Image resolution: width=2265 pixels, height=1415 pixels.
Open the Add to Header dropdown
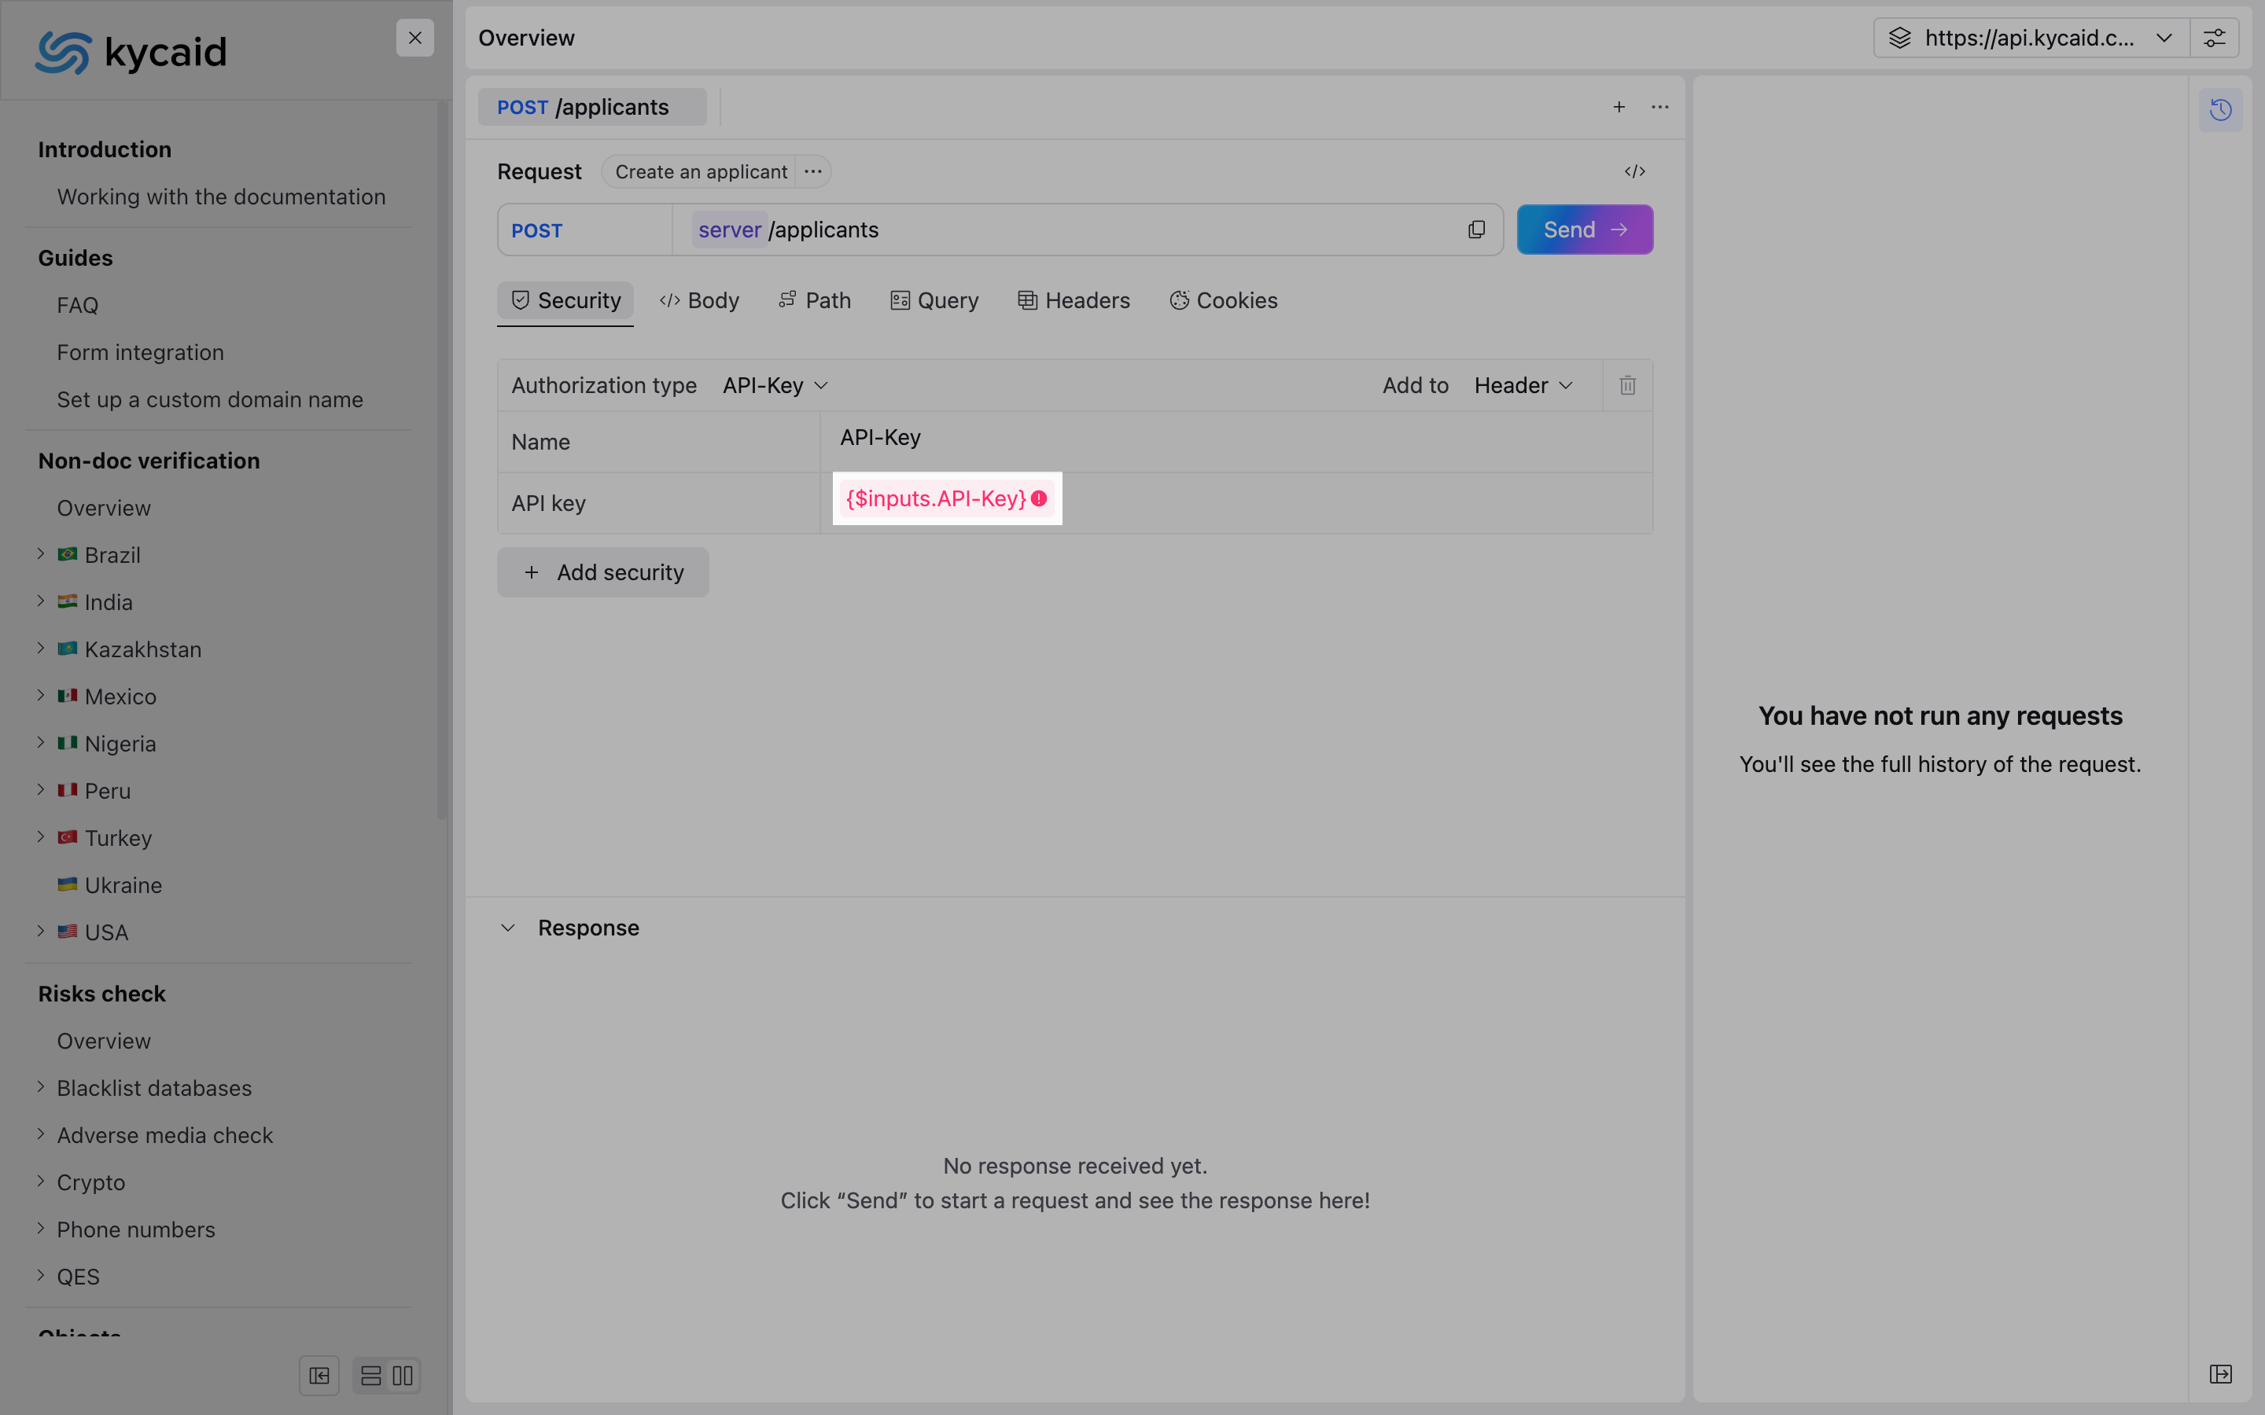point(1523,385)
